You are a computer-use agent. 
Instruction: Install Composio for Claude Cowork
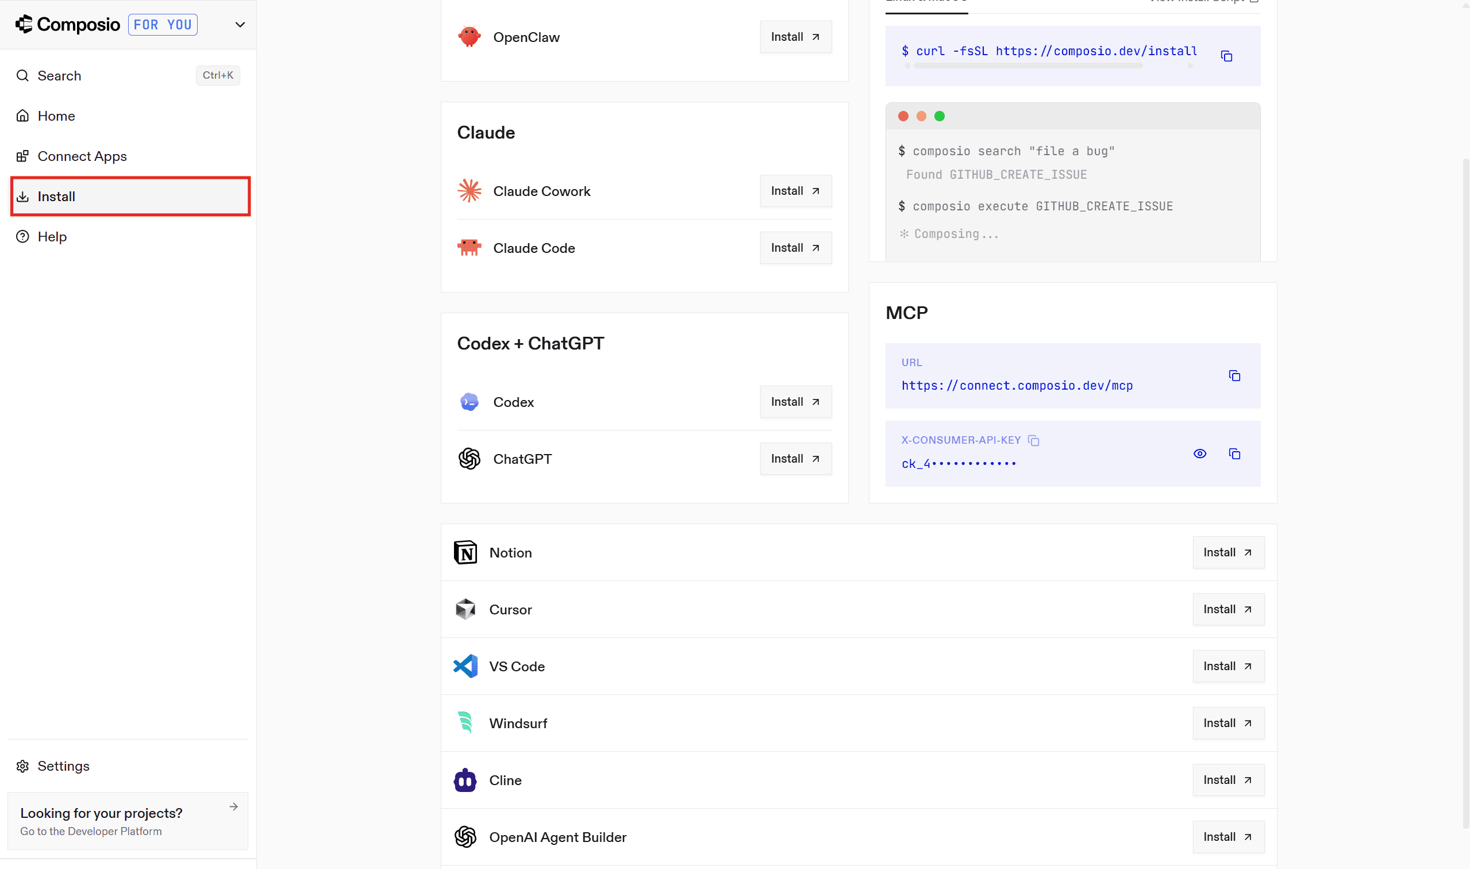pyautogui.click(x=795, y=191)
